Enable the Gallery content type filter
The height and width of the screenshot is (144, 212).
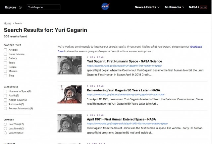click(x=5, y=58)
